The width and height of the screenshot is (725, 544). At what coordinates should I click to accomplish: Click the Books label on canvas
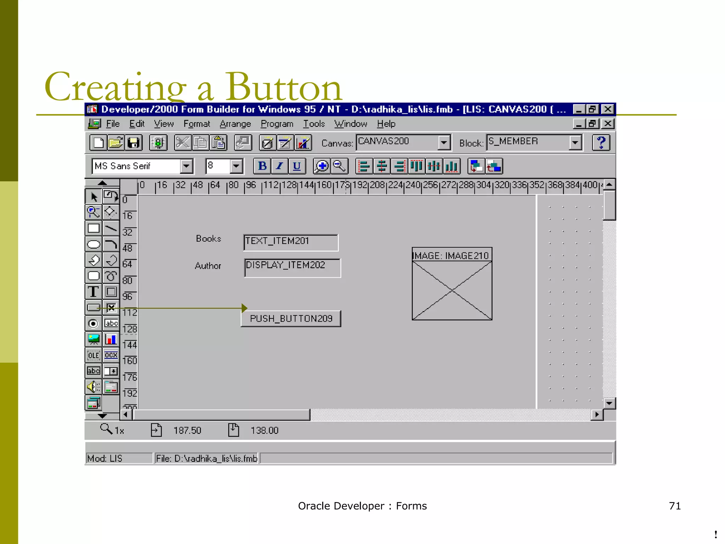[209, 239]
